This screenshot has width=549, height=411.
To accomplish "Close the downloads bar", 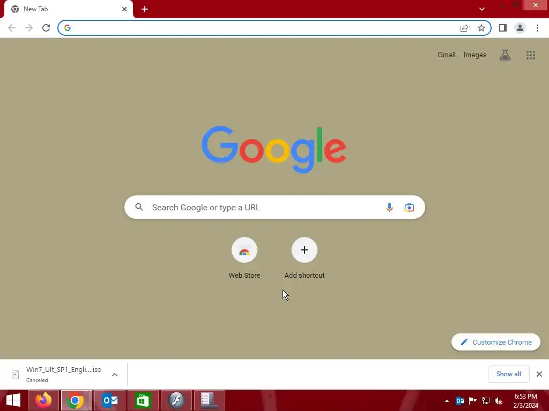I will tap(539, 374).
